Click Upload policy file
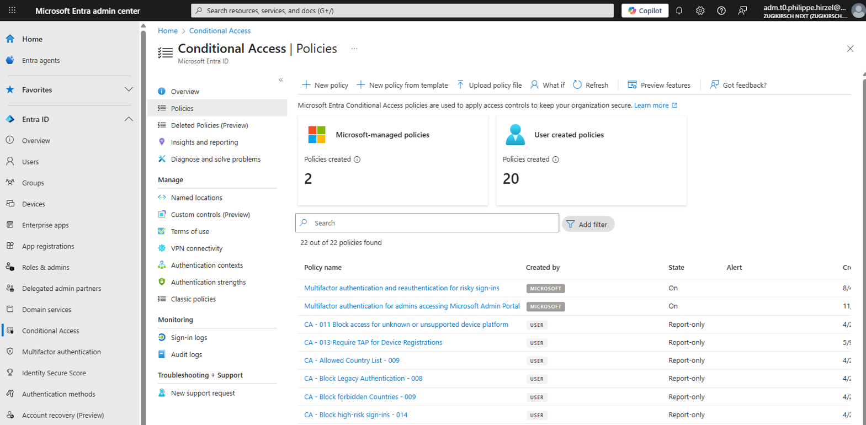 coord(489,85)
